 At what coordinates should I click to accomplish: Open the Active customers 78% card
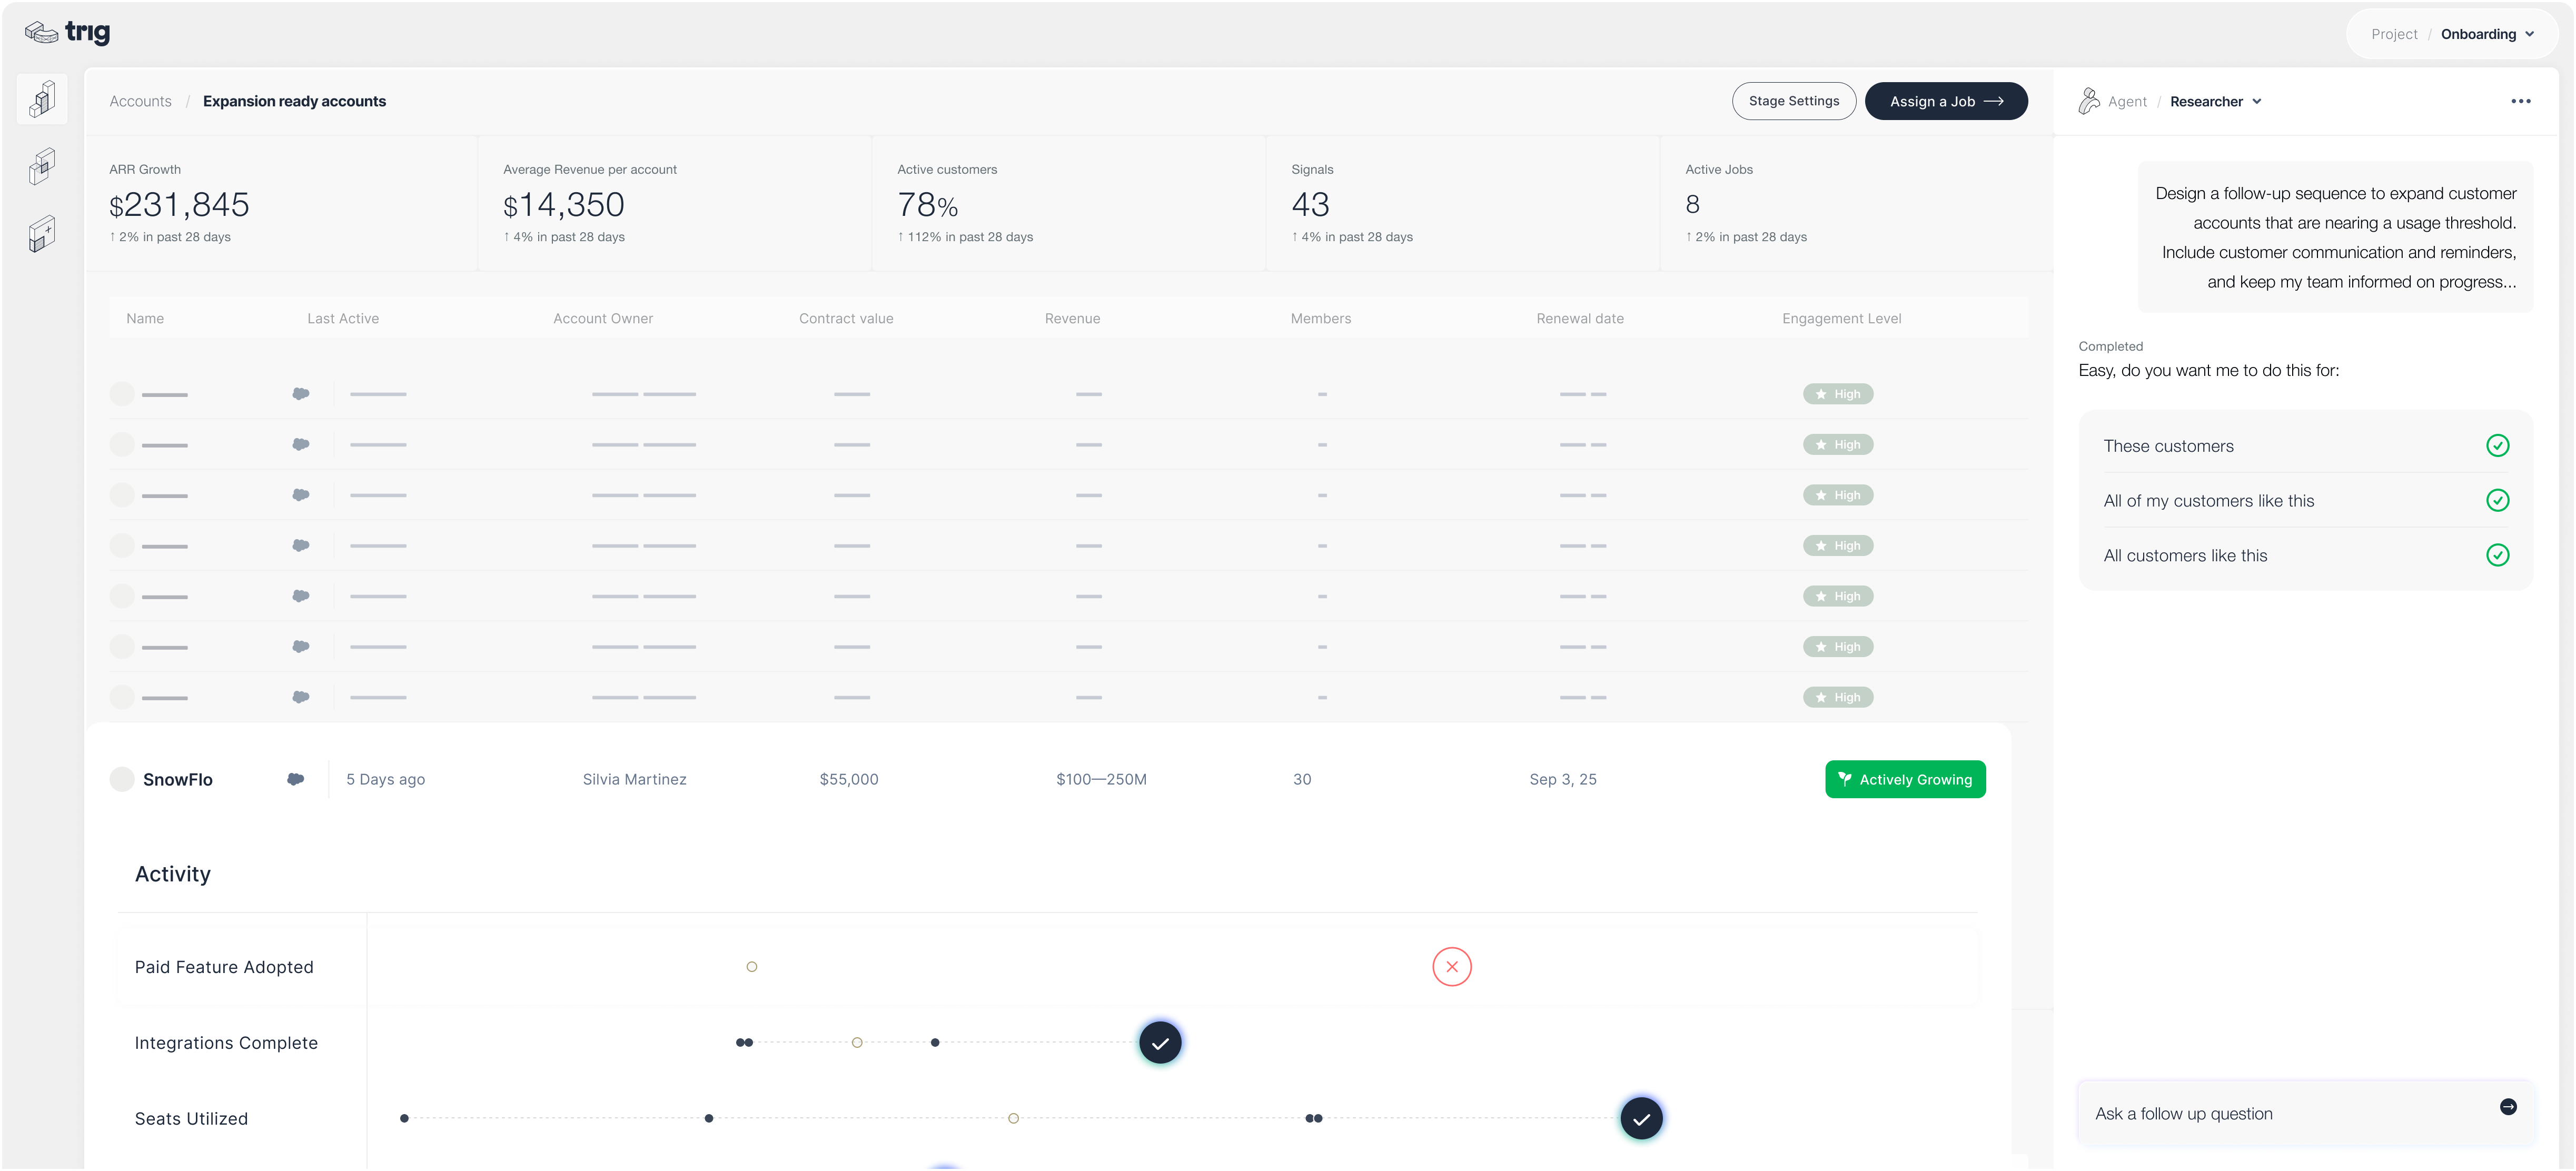click(x=1069, y=203)
